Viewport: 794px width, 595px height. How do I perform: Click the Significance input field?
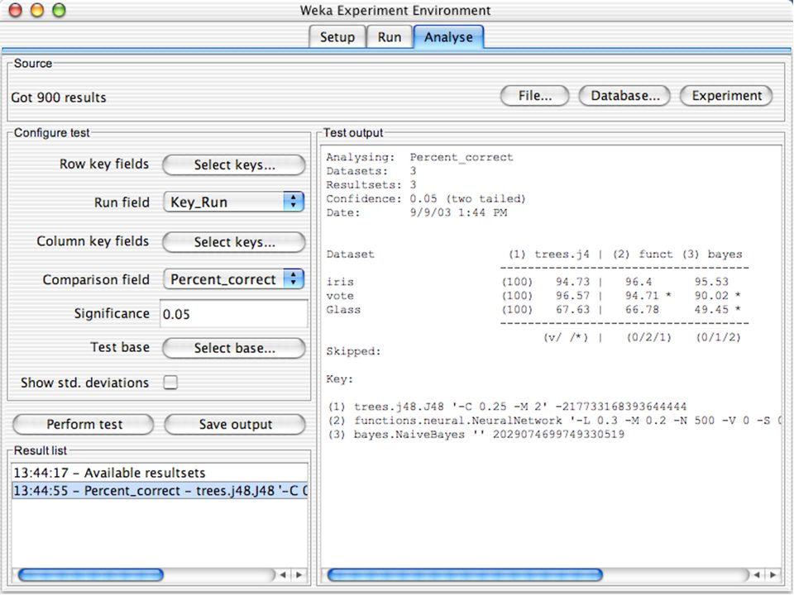(x=234, y=314)
